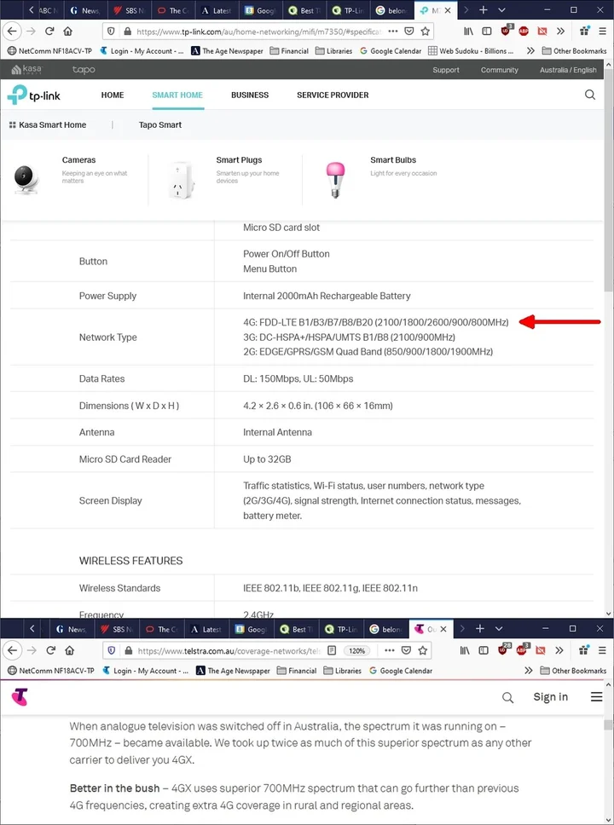614x825 pixels.
Task: Open new tab in Telstra browser window
Action: 480,628
